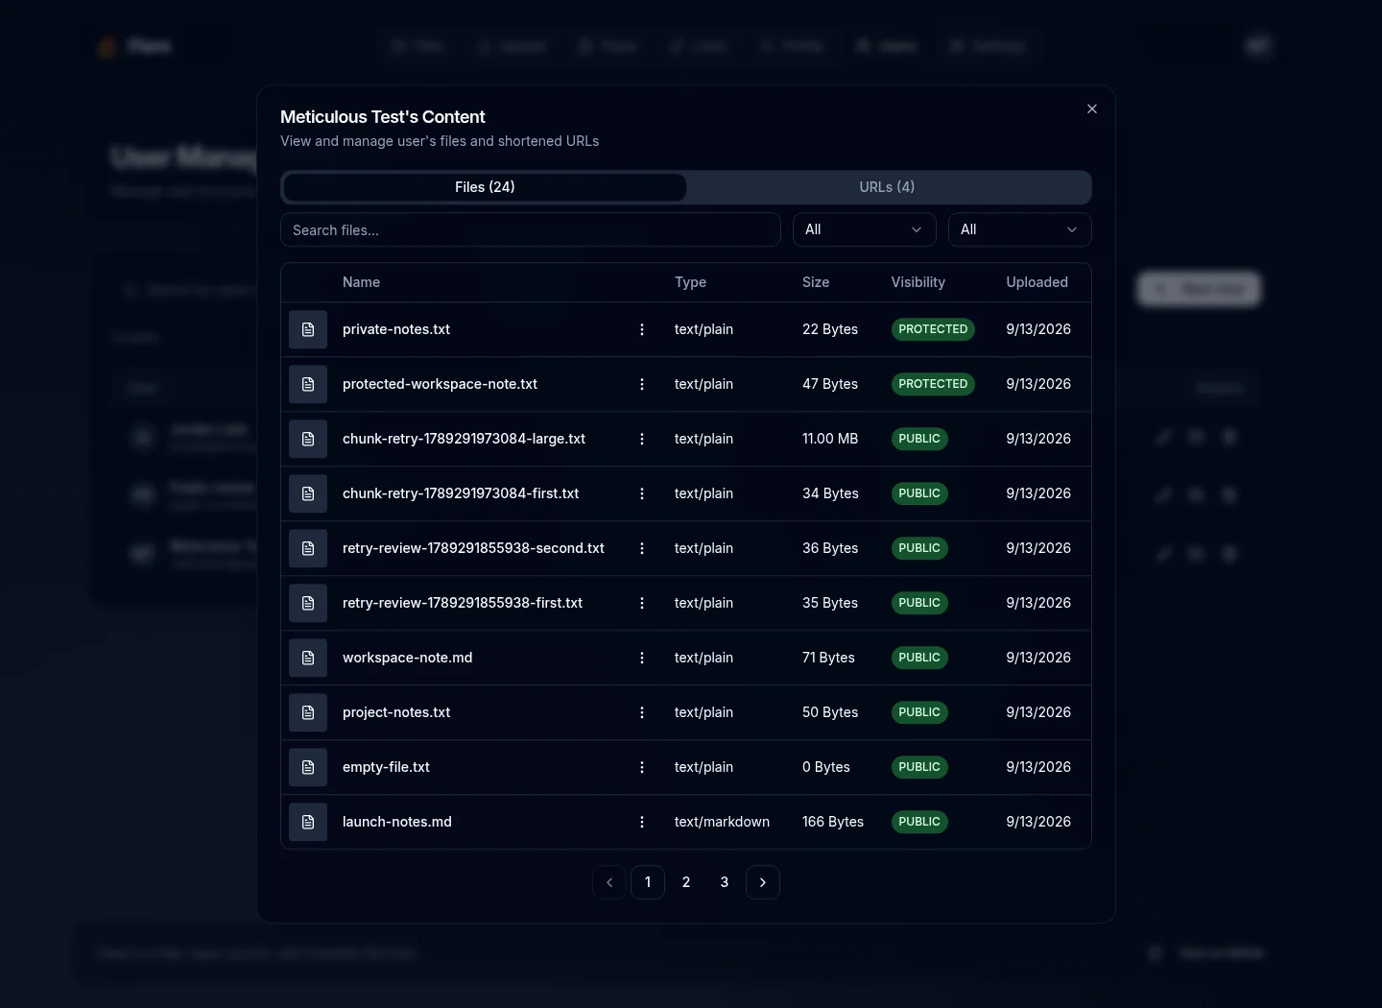Go to page 2 of files
Screen dimensions: 1382x1008
(x=686, y=882)
